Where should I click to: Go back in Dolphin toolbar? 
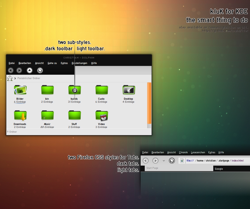tap(11, 70)
